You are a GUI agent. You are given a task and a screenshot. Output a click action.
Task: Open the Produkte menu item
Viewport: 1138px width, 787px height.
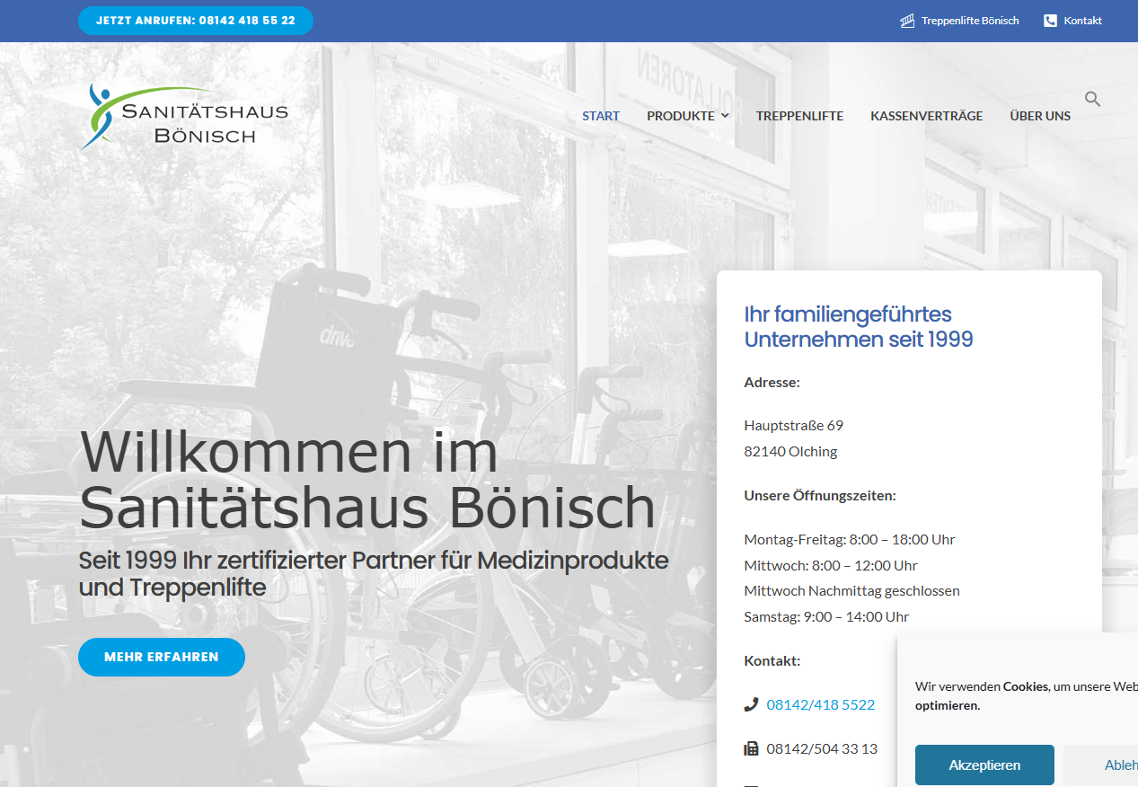(681, 116)
